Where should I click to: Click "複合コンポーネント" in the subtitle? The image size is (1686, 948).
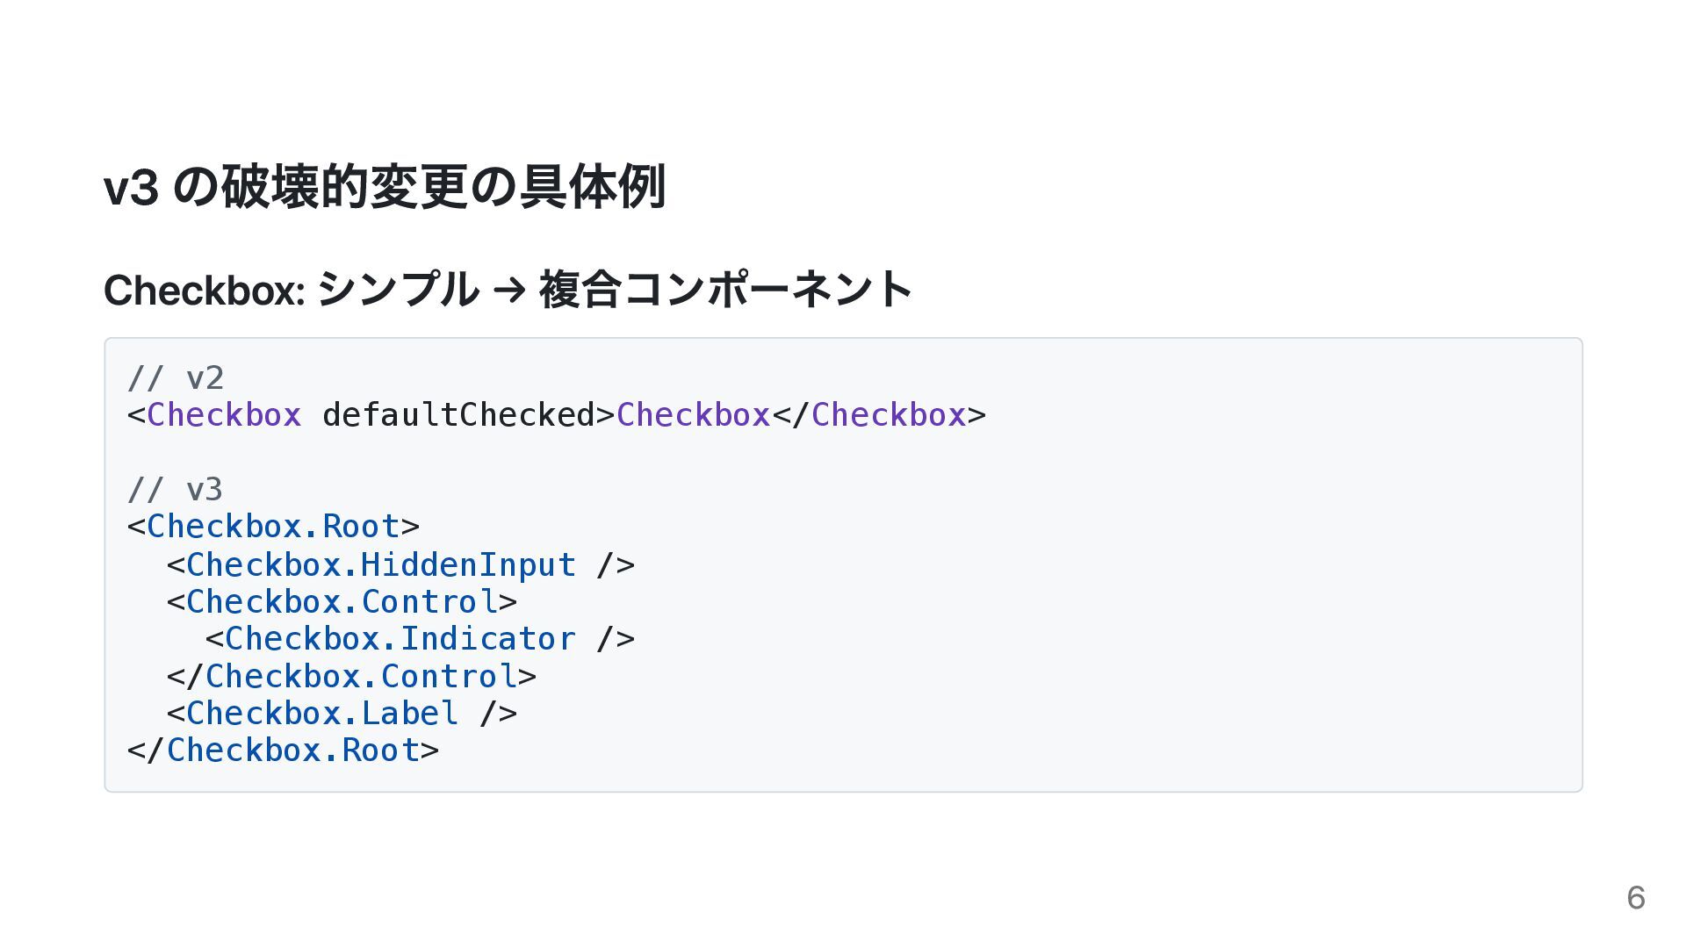(x=725, y=290)
